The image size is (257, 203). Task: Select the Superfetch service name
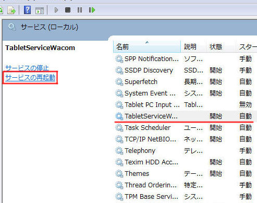[x=141, y=82]
